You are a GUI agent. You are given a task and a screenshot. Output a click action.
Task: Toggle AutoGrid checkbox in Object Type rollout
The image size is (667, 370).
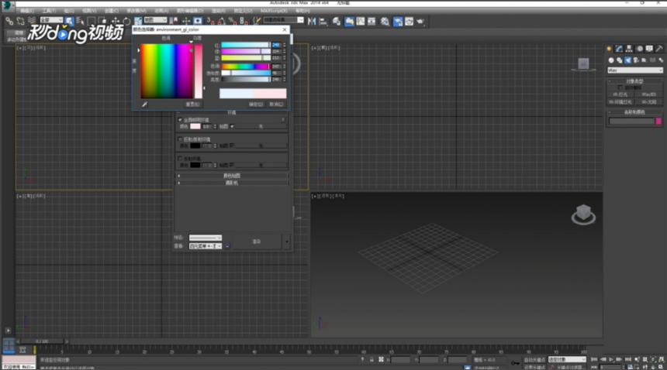[620, 87]
